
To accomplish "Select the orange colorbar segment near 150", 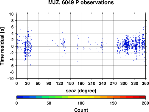I will [110, 97].
